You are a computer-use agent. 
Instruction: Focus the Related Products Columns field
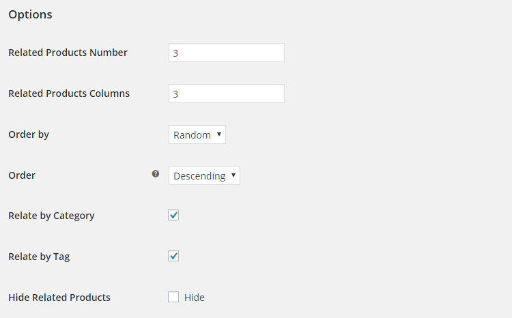[226, 93]
